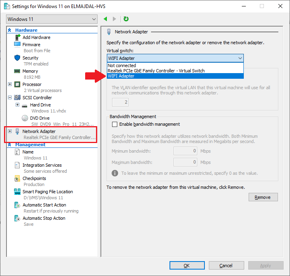Collapse the Hardware section chevron
Image resolution: width=290 pixels, height=276 pixels.
click(x=10, y=30)
